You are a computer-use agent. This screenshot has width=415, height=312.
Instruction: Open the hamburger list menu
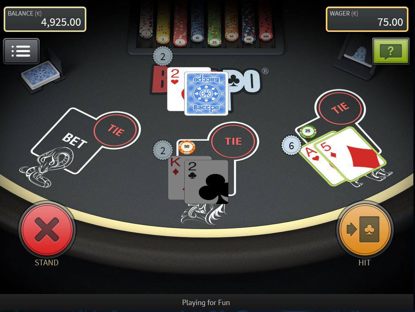coord(21,51)
